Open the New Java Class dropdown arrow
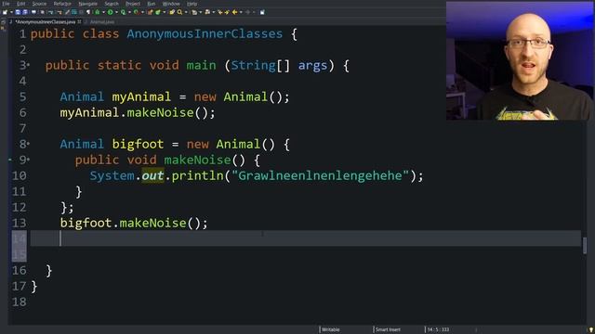Image resolution: width=595 pixels, height=334 pixels. click(164, 12)
